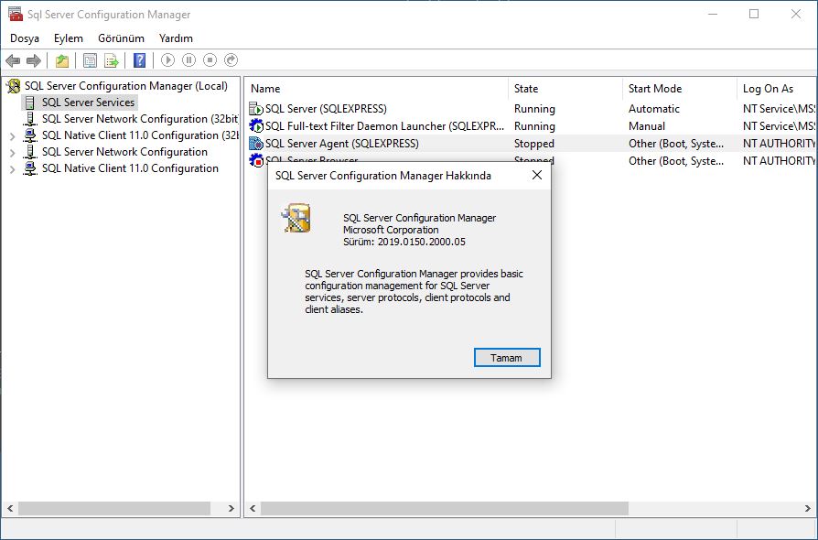818x540 pixels.
Task: Expand the last SQL Native Client 11.0 Configuration node
Action: [x=12, y=169]
